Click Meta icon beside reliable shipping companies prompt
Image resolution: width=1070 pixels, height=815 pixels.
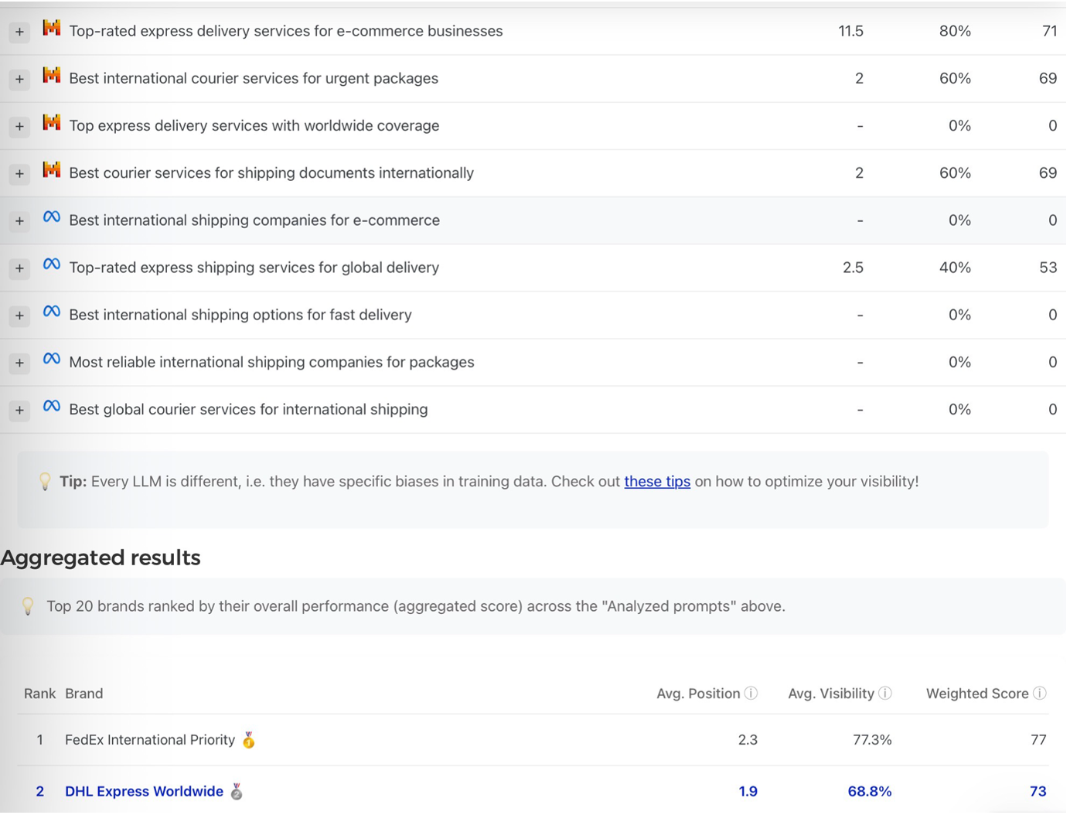pyautogui.click(x=52, y=359)
